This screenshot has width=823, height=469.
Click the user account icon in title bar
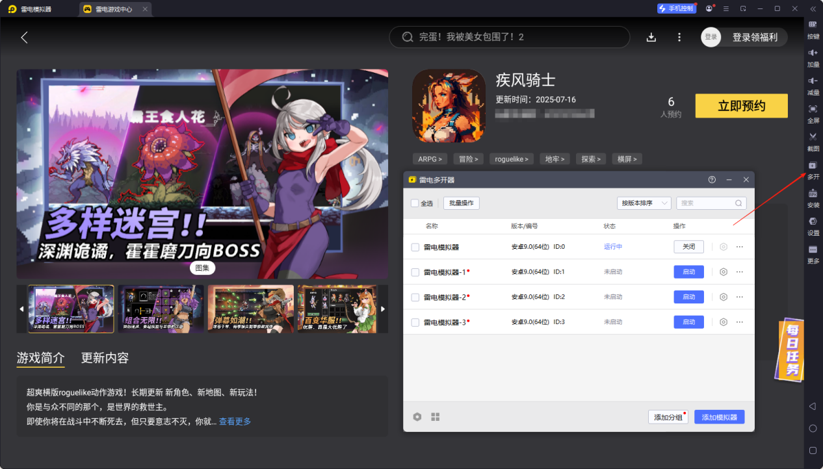point(709,8)
